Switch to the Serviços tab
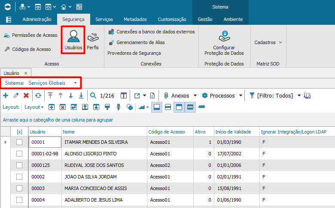 [x=104, y=19]
